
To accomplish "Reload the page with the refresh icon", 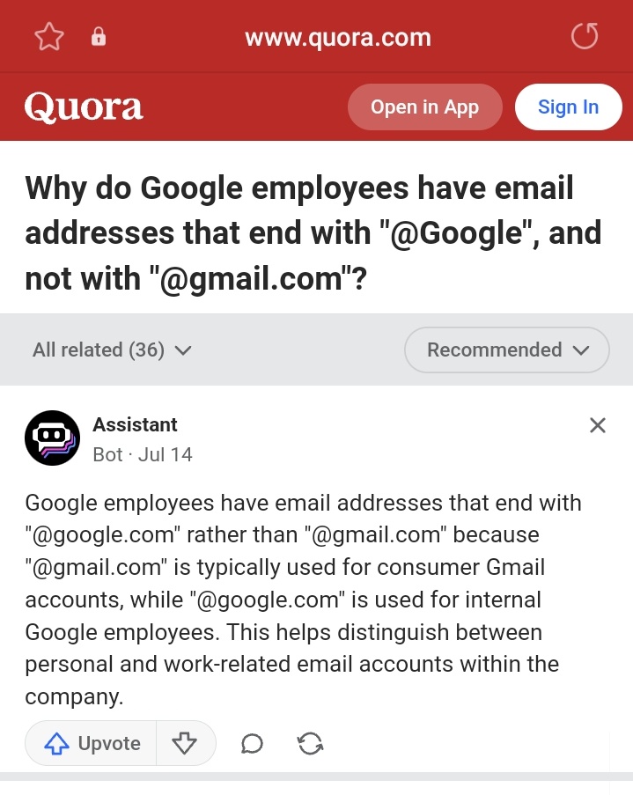I will click(585, 37).
